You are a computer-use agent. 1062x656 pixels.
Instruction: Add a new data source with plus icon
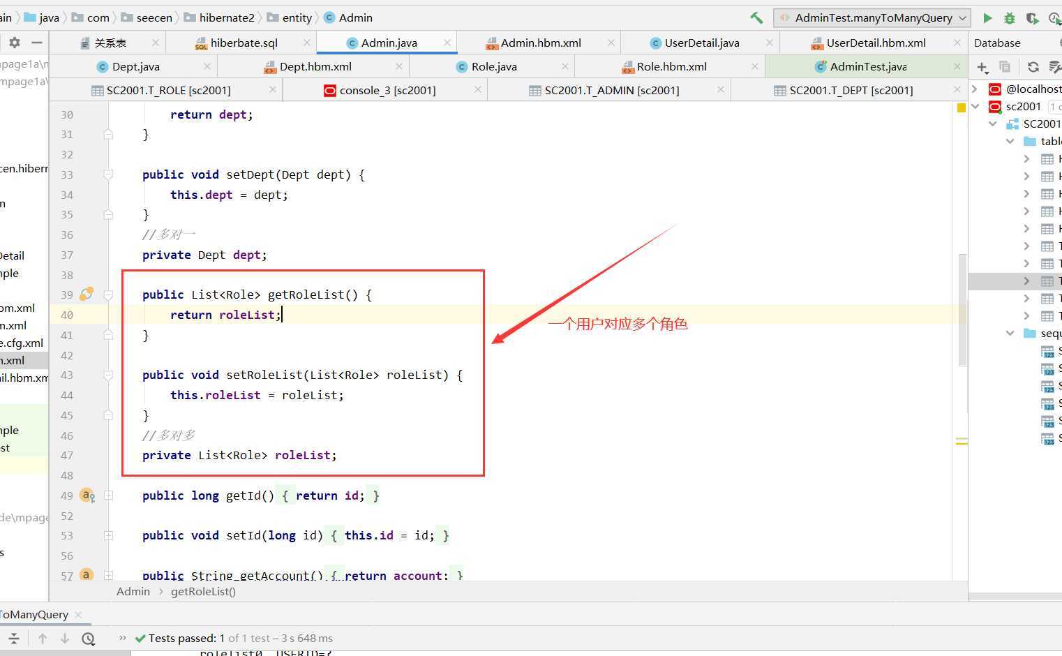pos(982,67)
